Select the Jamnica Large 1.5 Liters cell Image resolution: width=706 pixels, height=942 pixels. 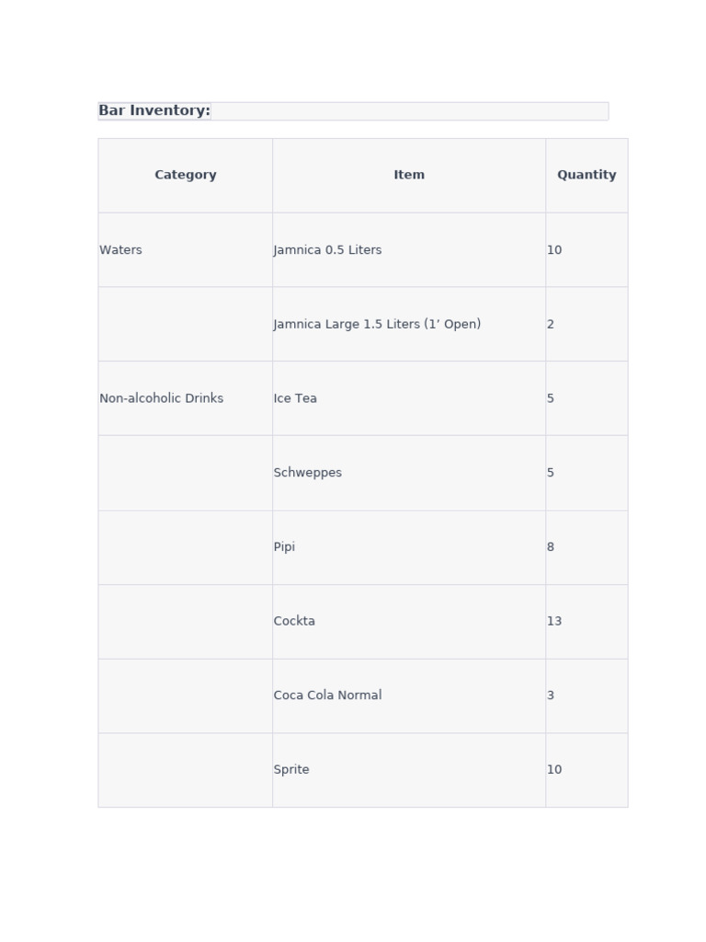tap(409, 325)
